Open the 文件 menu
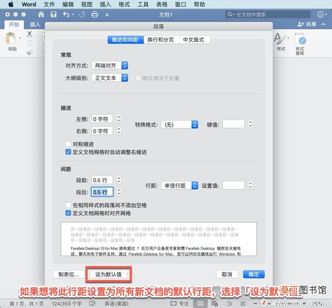The width and height of the screenshot is (332, 308). coord(49,4)
